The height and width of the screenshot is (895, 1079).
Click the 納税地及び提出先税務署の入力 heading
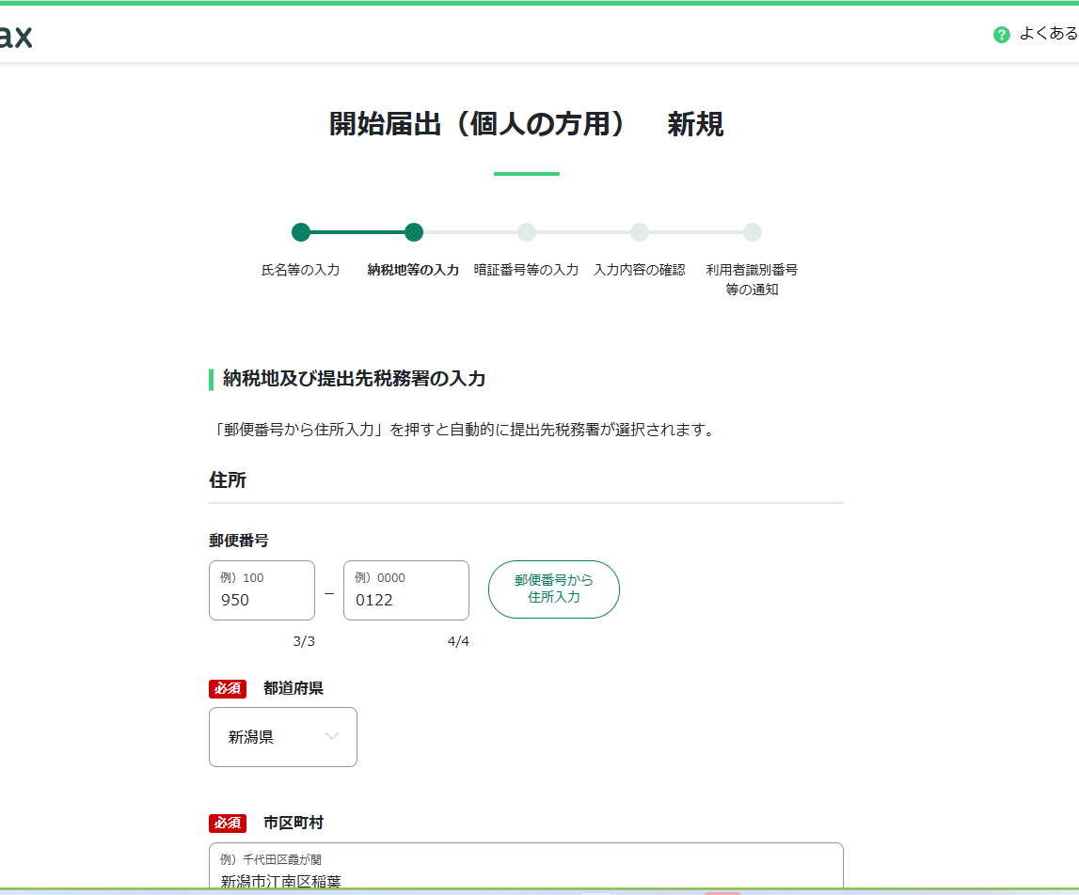point(354,379)
